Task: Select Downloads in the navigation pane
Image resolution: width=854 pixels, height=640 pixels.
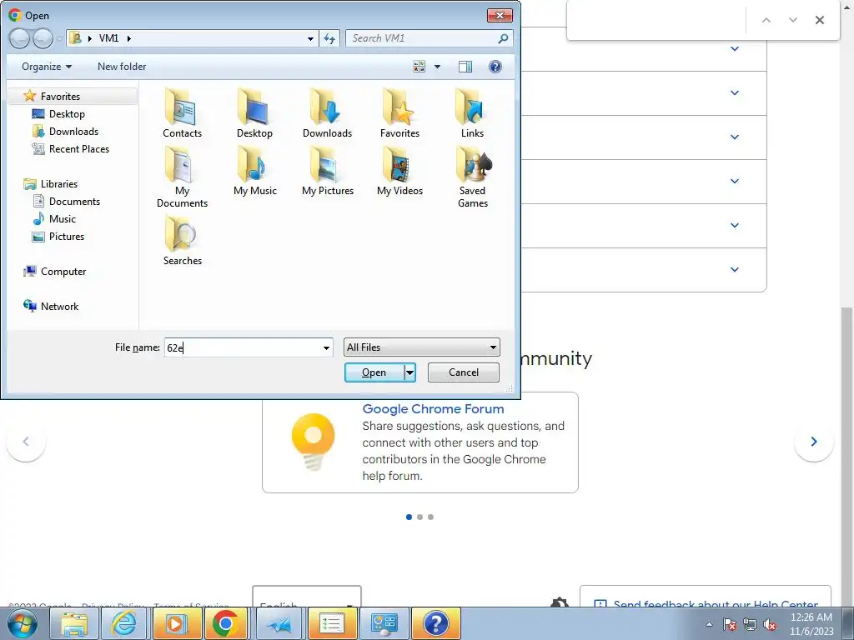Action: [x=73, y=131]
